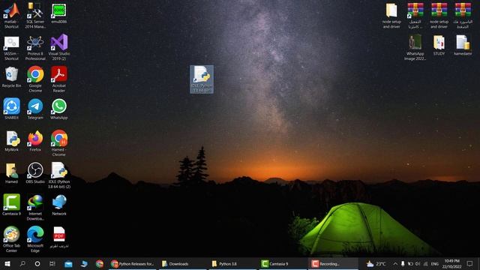Image resolution: width=480 pixels, height=270 pixels.
Task: Select the WhatsApp Image 2022 file
Action: pos(415,47)
